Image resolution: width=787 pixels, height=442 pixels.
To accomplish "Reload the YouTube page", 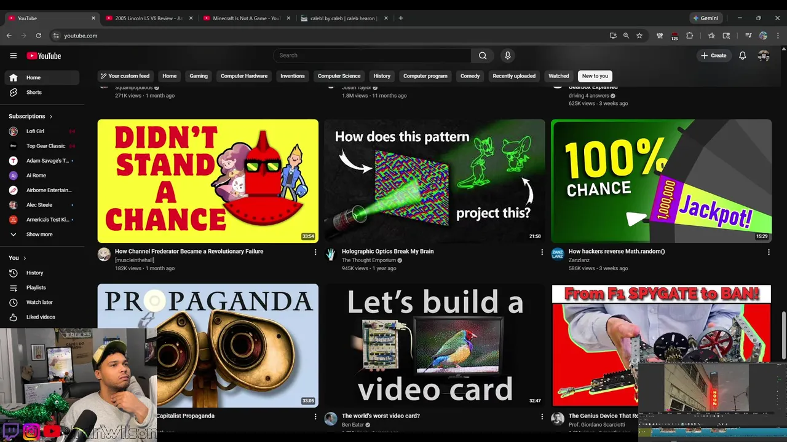I will pos(38,36).
